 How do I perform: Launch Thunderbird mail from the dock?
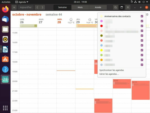5,19
